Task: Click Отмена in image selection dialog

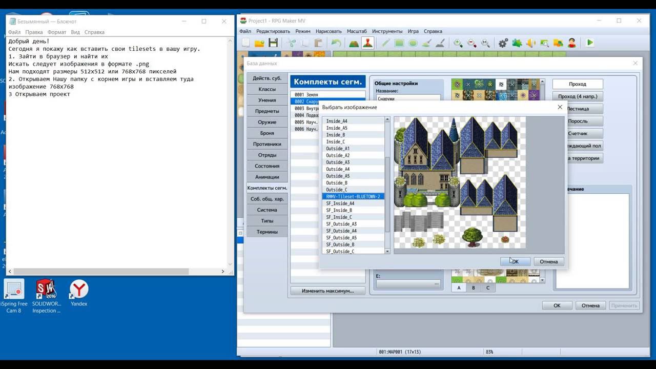Action: pos(548,261)
